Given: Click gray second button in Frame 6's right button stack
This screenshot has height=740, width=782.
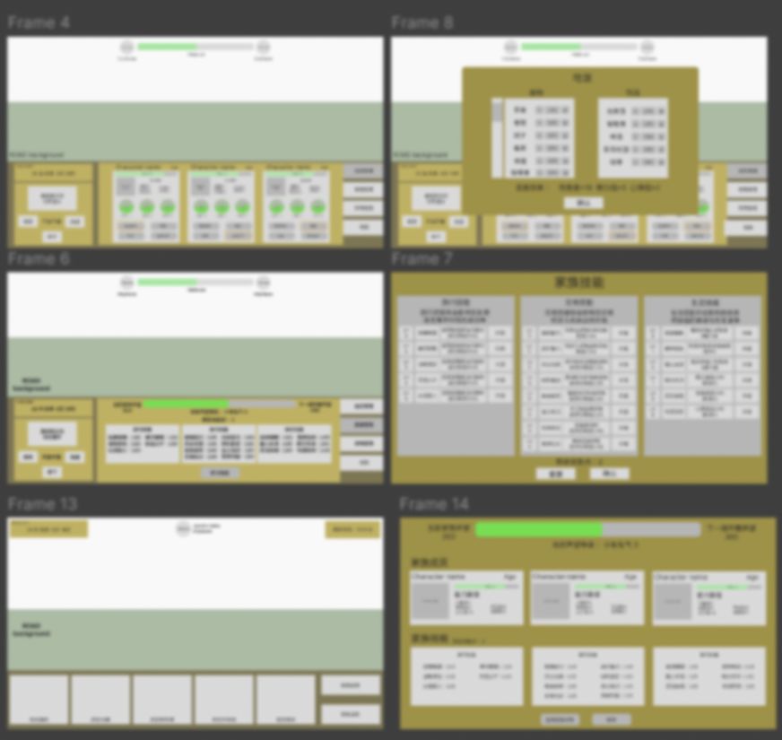Looking at the screenshot, I should (362, 425).
